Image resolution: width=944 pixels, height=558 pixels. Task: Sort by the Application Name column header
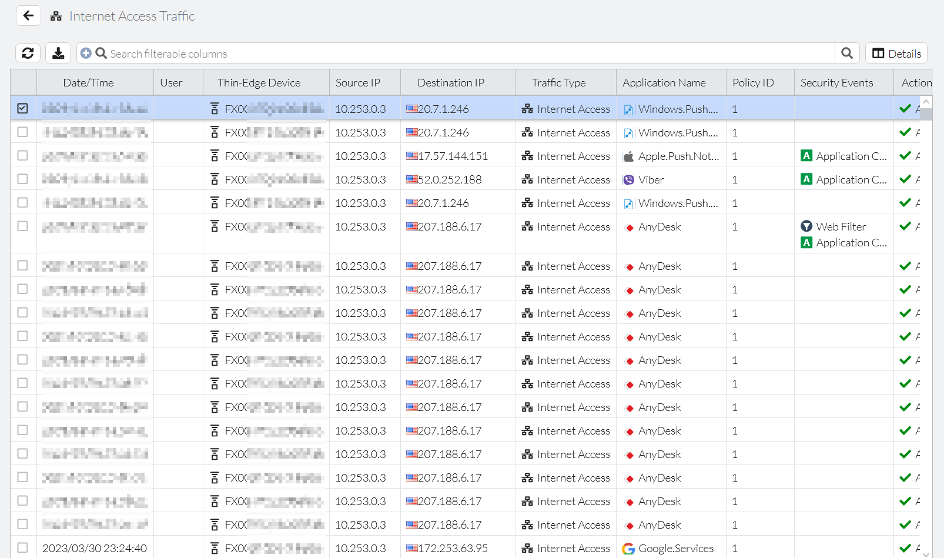point(664,82)
